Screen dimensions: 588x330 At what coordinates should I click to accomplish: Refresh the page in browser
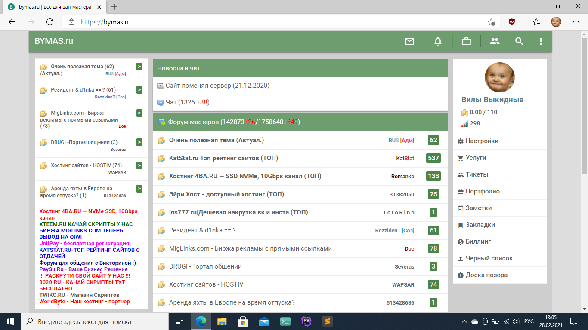coord(50,22)
